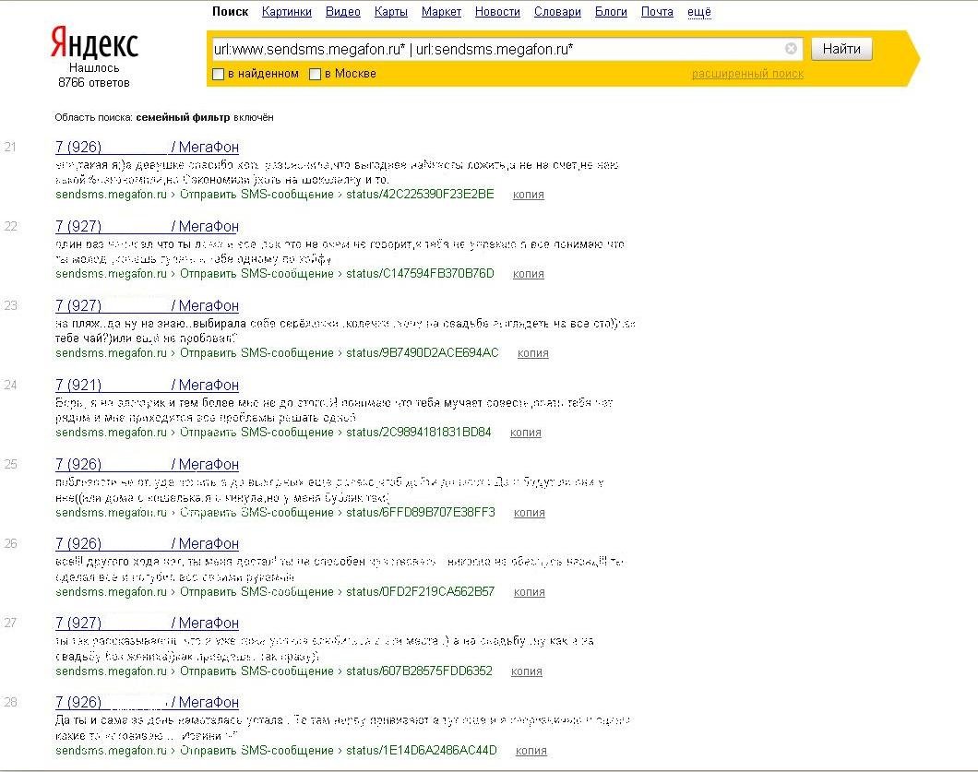Image resolution: width=978 pixels, height=772 pixels.
Task: Click URL path status/C147594FB370B76D
Action: pyautogui.click(x=421, y=273)
